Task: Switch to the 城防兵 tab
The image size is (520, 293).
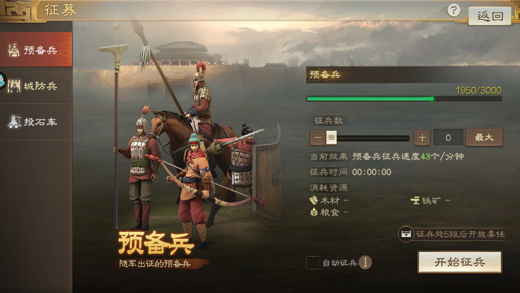Action: [36, 86]
